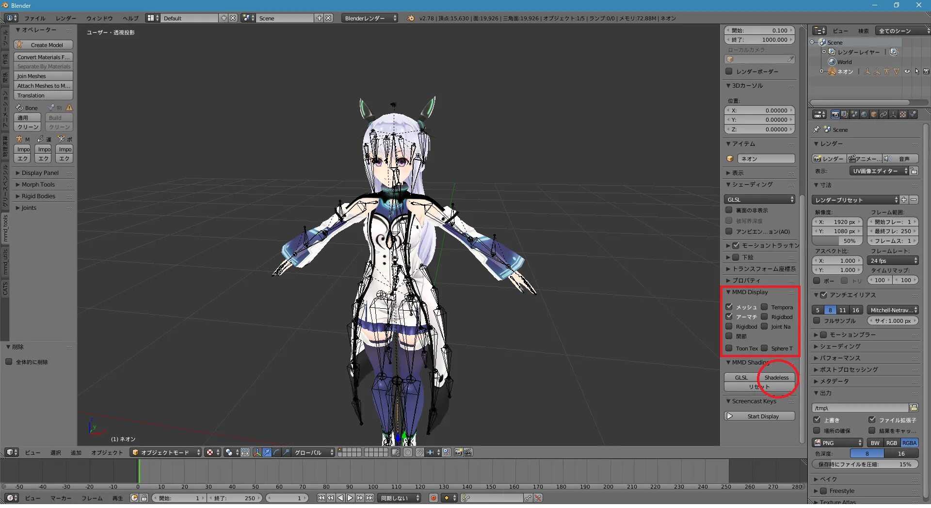Viewport: 931px width, 508px height.
Task: Click the pin icon beside Scene in Properties
Action: pos(817,130)
